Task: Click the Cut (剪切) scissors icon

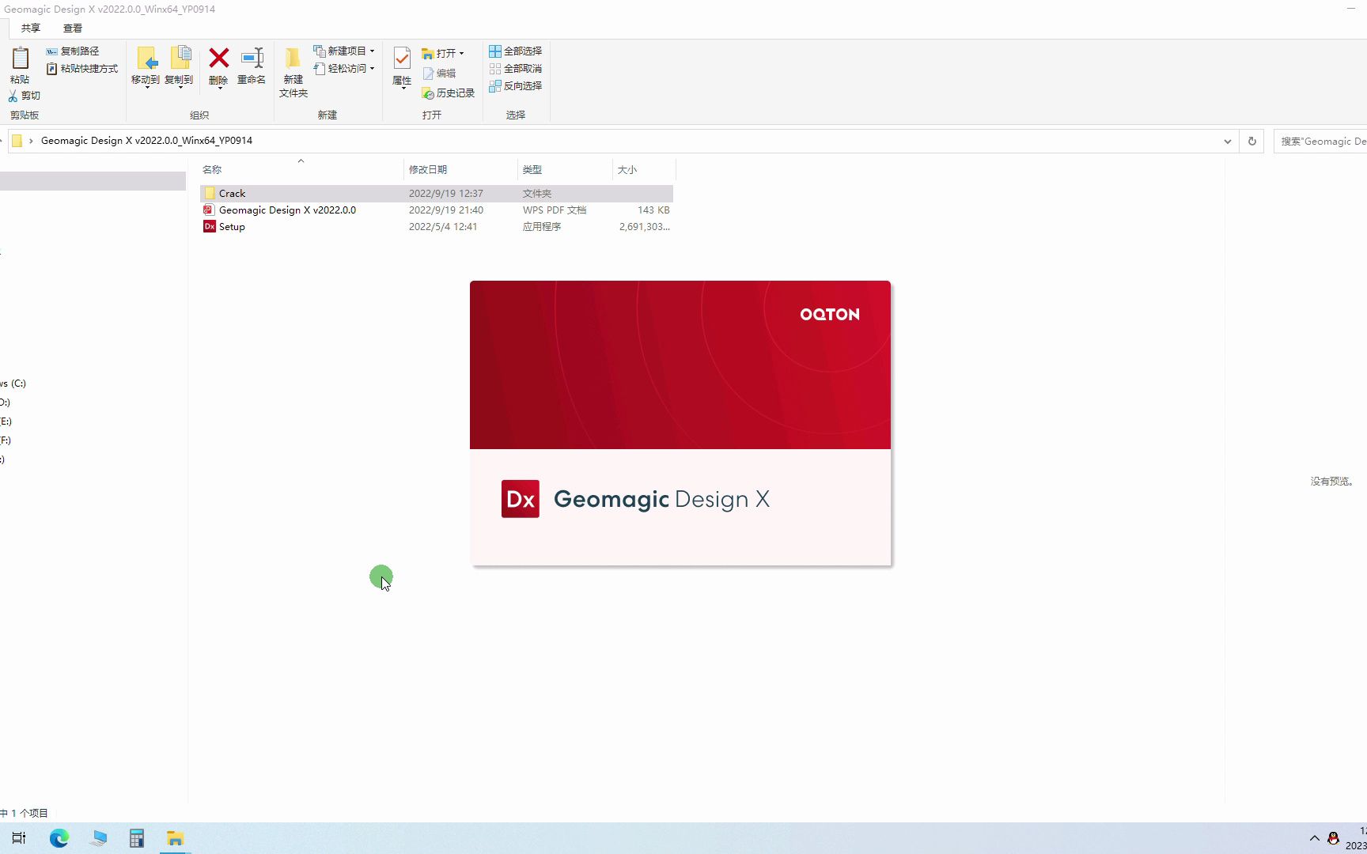Action: tap(13, 96)
